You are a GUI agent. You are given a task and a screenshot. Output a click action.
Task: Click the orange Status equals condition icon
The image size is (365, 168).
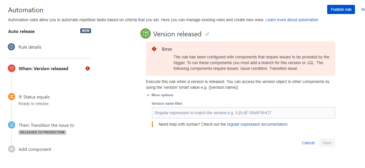(x=11, y=97)
